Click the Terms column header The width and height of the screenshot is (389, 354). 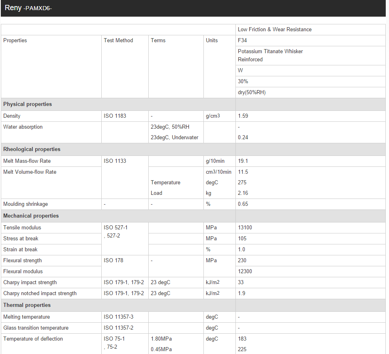[158, 40]
